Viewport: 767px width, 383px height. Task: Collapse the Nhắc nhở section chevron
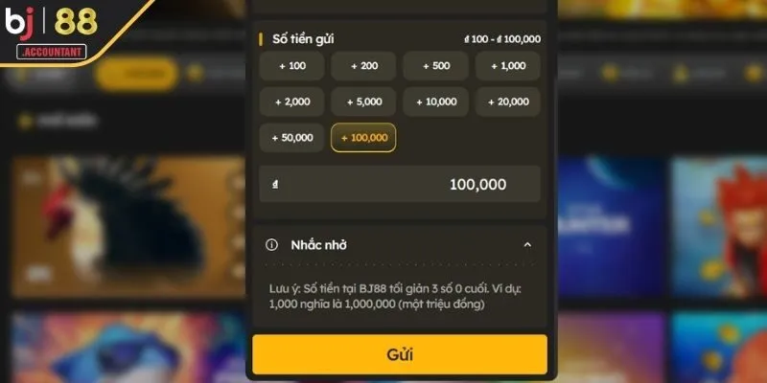tap(527, 245)
